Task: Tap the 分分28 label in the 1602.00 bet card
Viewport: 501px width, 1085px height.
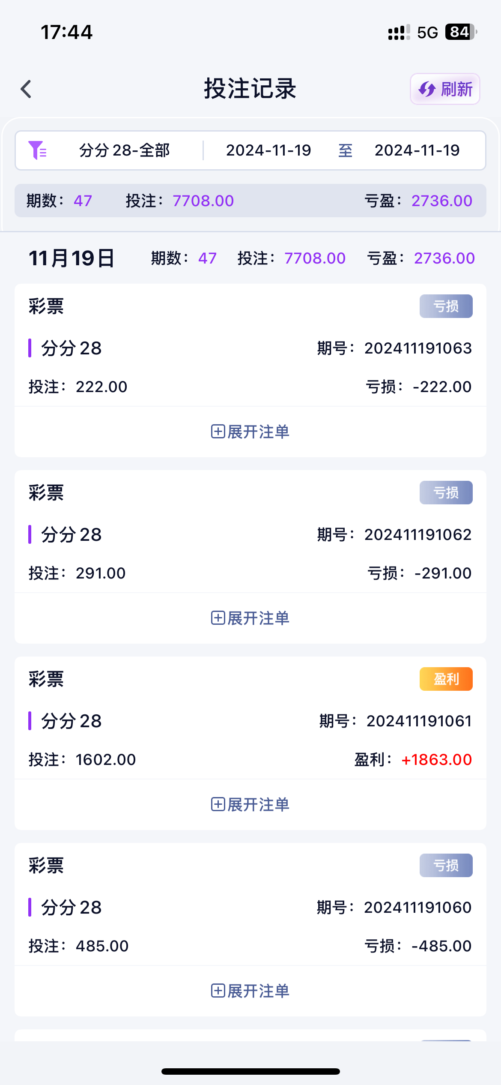Action: [x=71, y=721]
